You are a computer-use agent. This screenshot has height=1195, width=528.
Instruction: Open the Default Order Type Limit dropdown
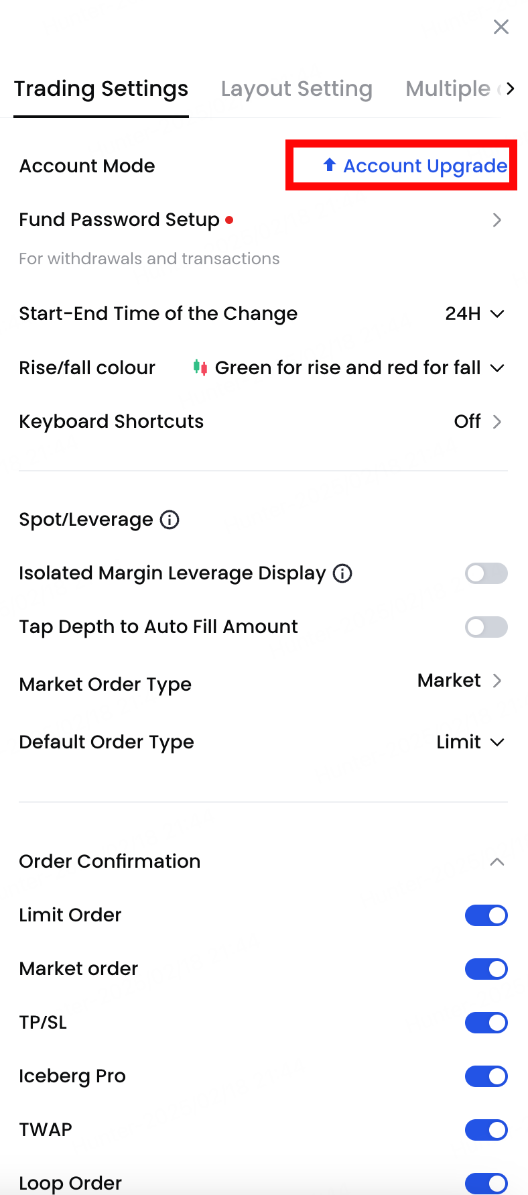click(470, 742)
